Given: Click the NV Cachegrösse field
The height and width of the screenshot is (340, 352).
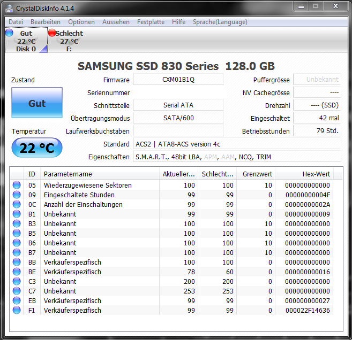Looking at the screenshot, I should [317, 92].
